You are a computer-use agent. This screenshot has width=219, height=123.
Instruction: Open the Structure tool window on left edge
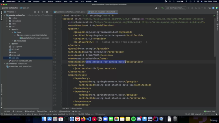(1, 90)
